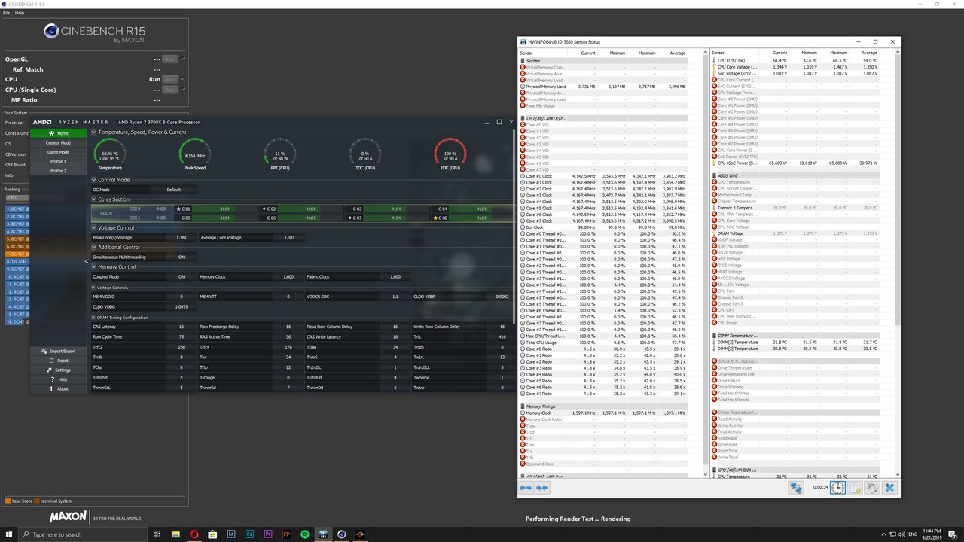Select the 'Physical Memory Used' sensor row
Screen dimensions: 964x542
click(603, 87)
